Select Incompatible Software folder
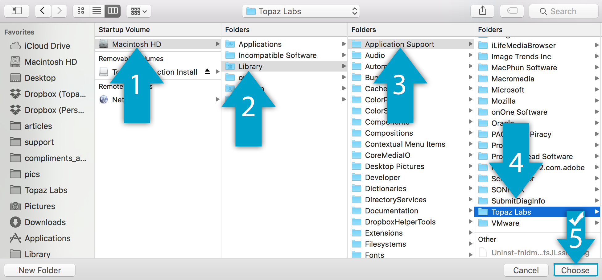This screenshot has height=280, width=602. (x=284, y=55)
